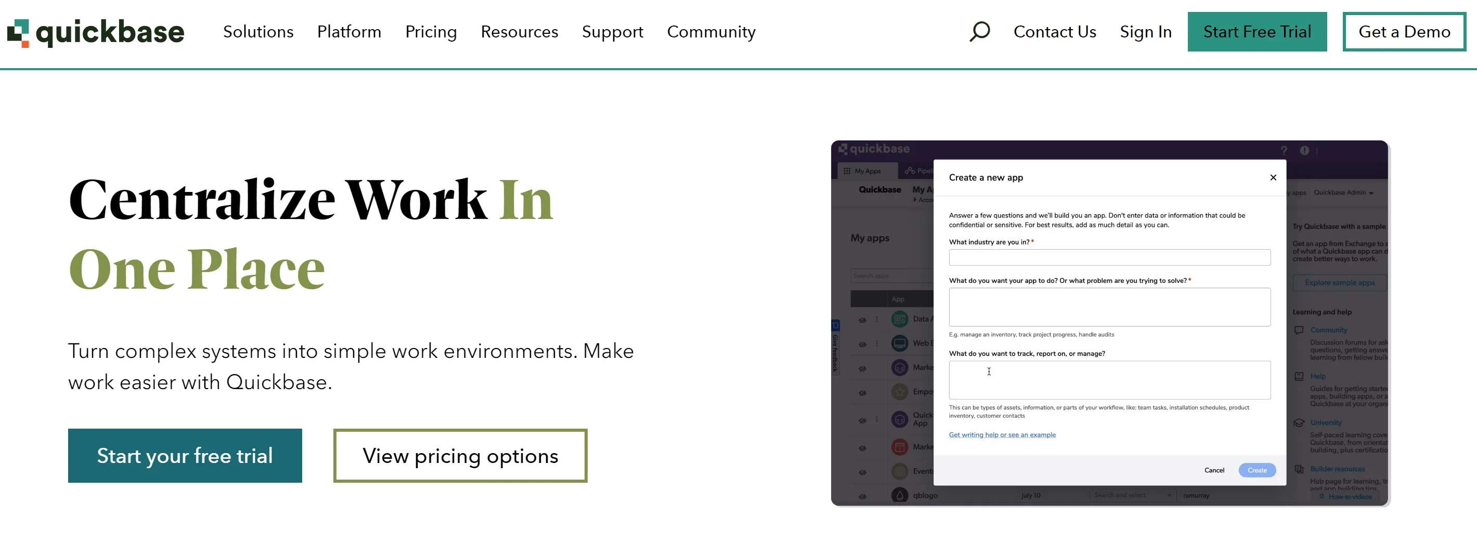Click the Start your free trial button
This screenshot has width=1477, height=541.
pyautogui.click(x=185, y=456)
